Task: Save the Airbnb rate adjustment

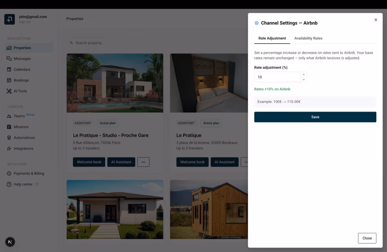Action: click(315, 117)
